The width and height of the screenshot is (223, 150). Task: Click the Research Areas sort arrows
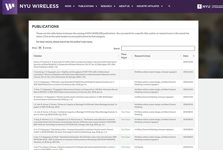[180, 56]
